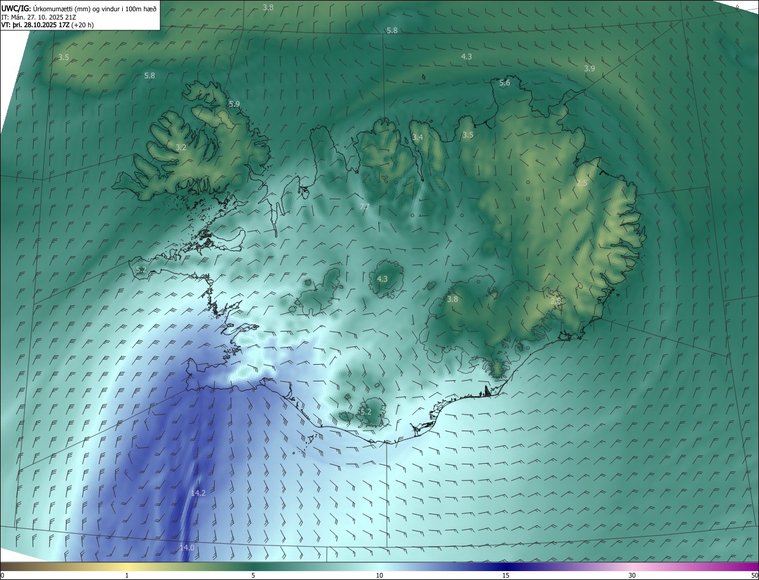Click the 4.3 value over the northern sea
Viewport: 759px width, 580px height.
pyautogui.click(x=467, y=56)
